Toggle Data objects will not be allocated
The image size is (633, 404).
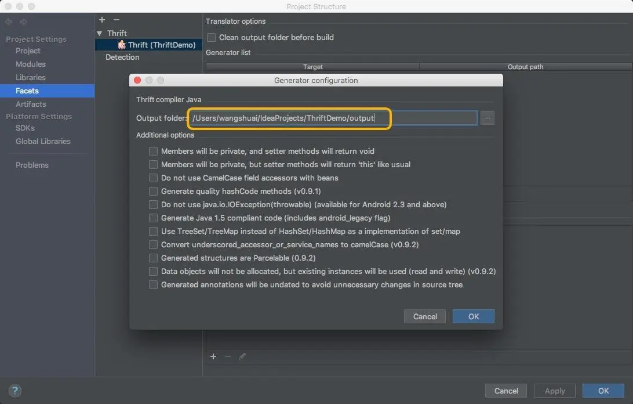pos(153,271)
